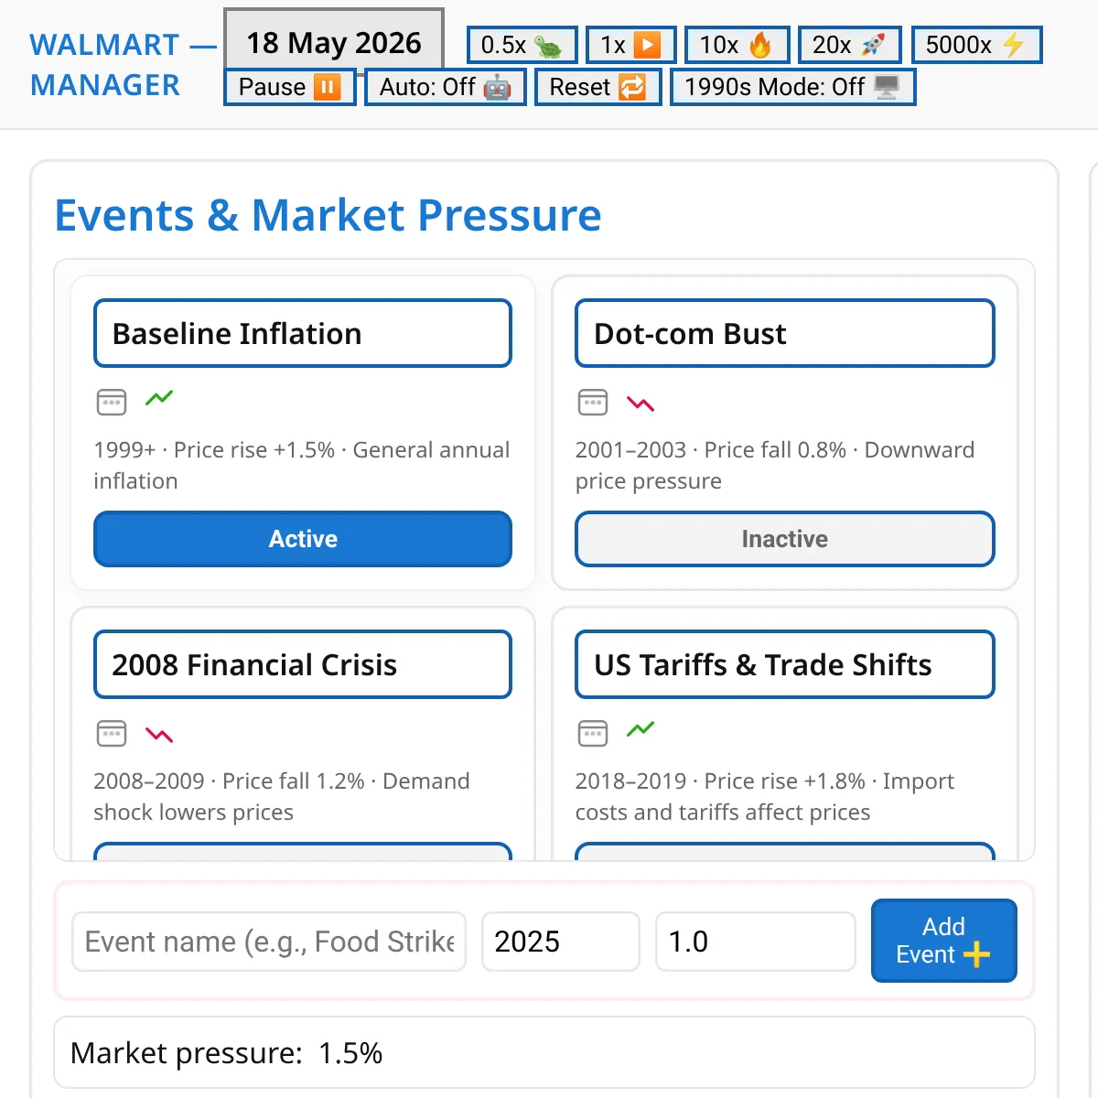Screen dimensions: 1098x1098
Task: Select 5000x speed option
Action: tap(976, 45)
